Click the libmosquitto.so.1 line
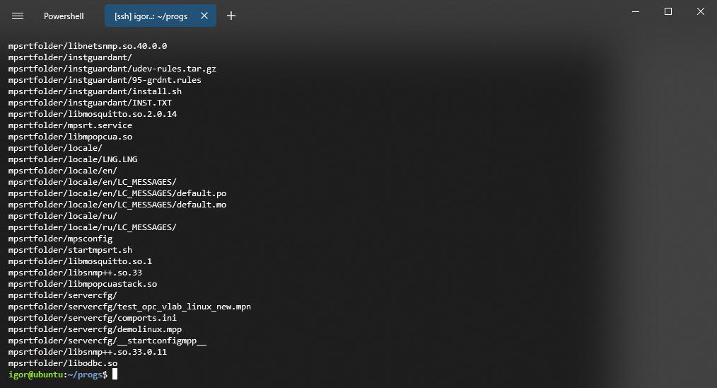This screenshot has height=388, width=717. coord(80,261)
